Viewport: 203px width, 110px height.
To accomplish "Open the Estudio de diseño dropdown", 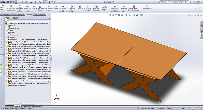I will 3,12.
